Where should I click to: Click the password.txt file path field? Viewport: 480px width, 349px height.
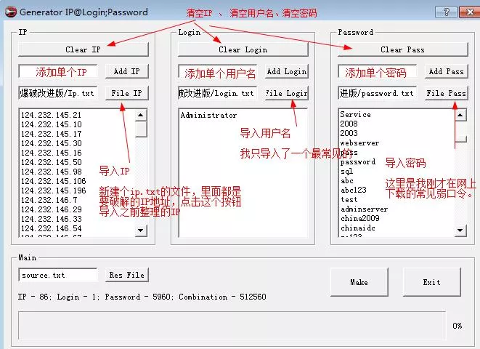coord(378,93)
